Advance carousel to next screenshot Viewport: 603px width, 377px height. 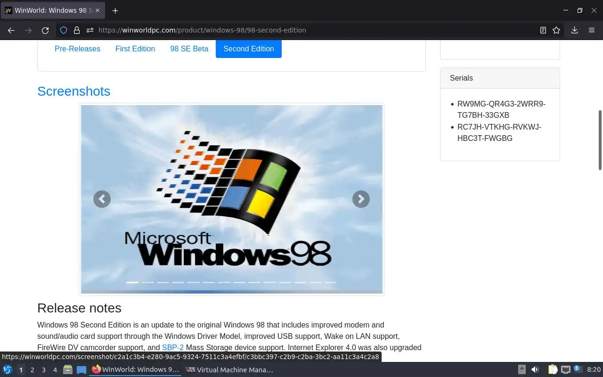point(361,199)
